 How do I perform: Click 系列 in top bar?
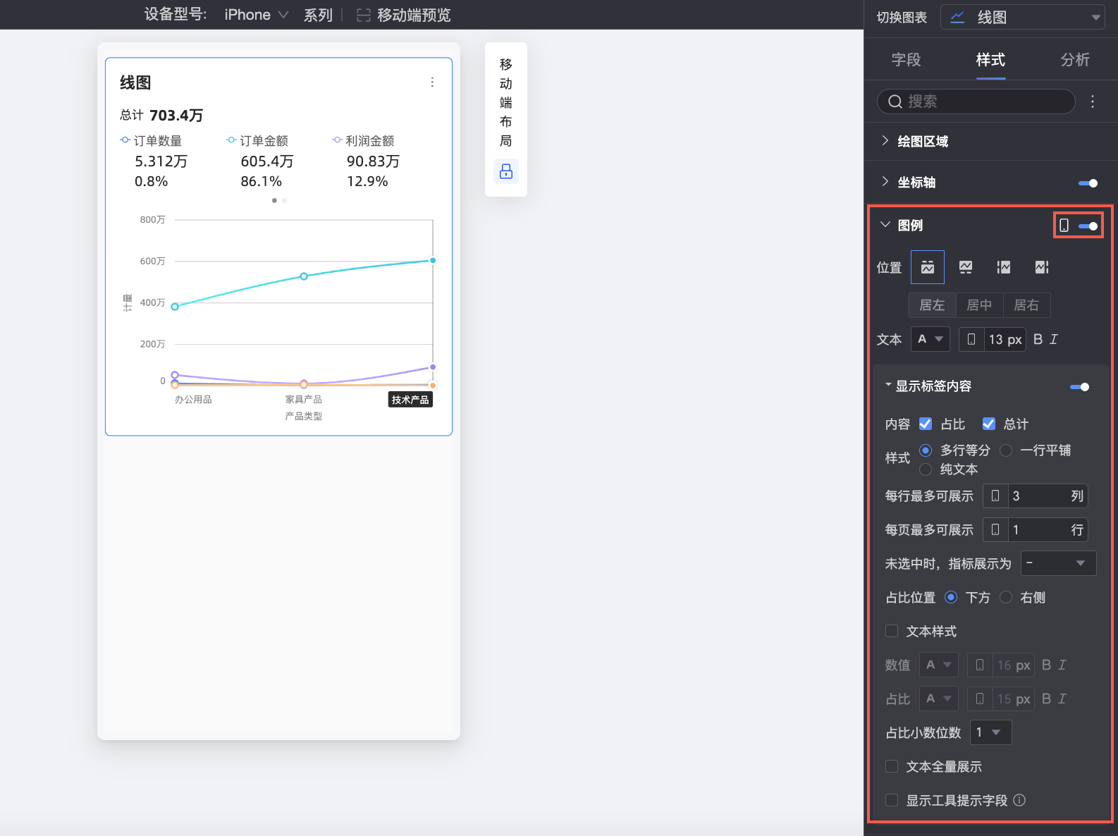[x=318, y=15]
